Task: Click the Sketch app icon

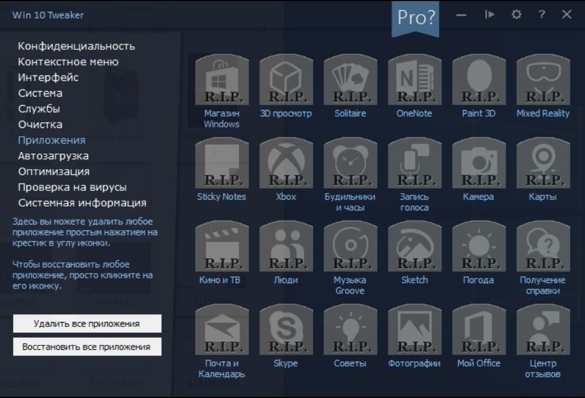Action: point(414,246)
